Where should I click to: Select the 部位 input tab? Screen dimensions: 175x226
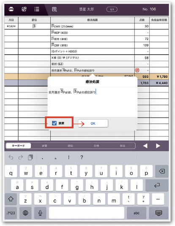tap(70, 146)
